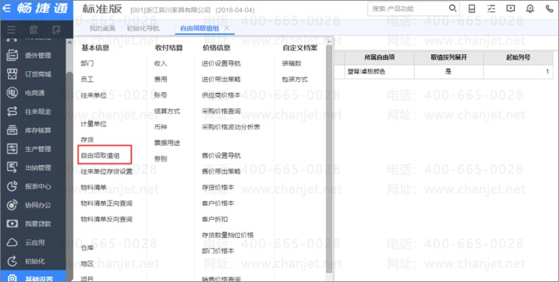Image resolution: width=559 pixels, height=282 pixels.
Task: Open 包装方式 under 自定义档案
Action: click(x=295, y=79)
